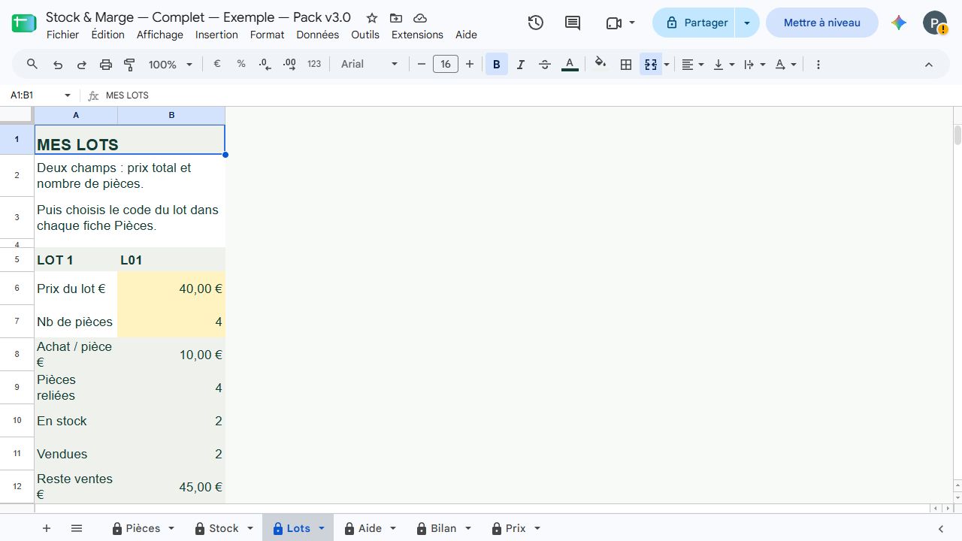Collapse the menus with chevron
Image resolution: width=962 pixels, height=541 pixels.
point(928,65)
